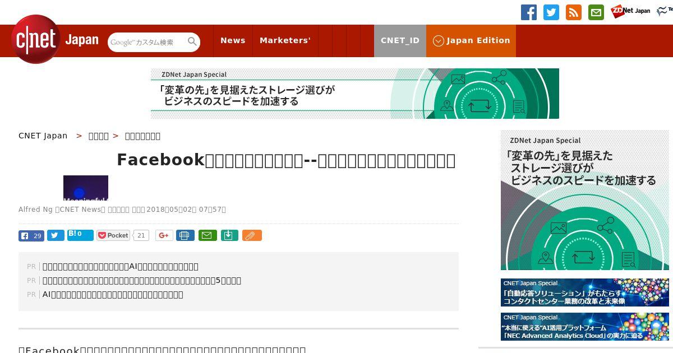Open the CNET_ID tab
This screenshot has height=353, width=673.
point(400,40)
